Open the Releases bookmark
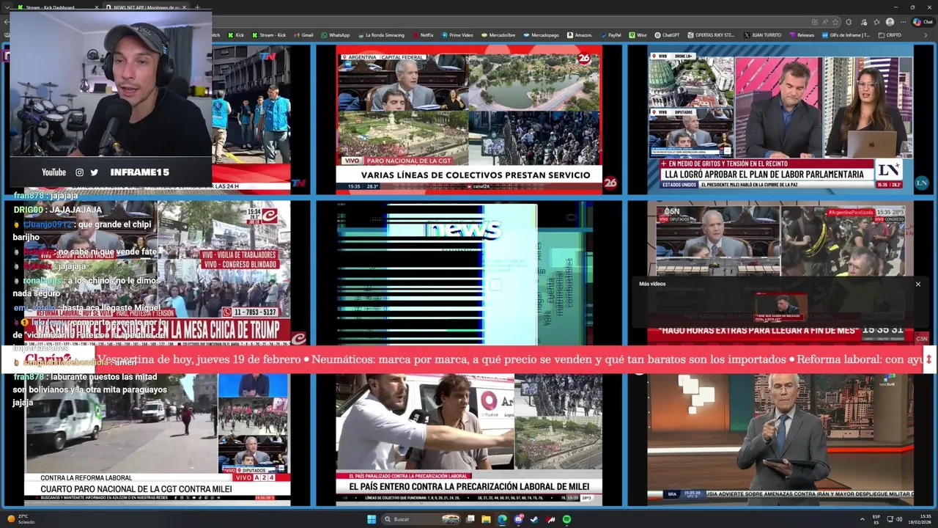 801,34
